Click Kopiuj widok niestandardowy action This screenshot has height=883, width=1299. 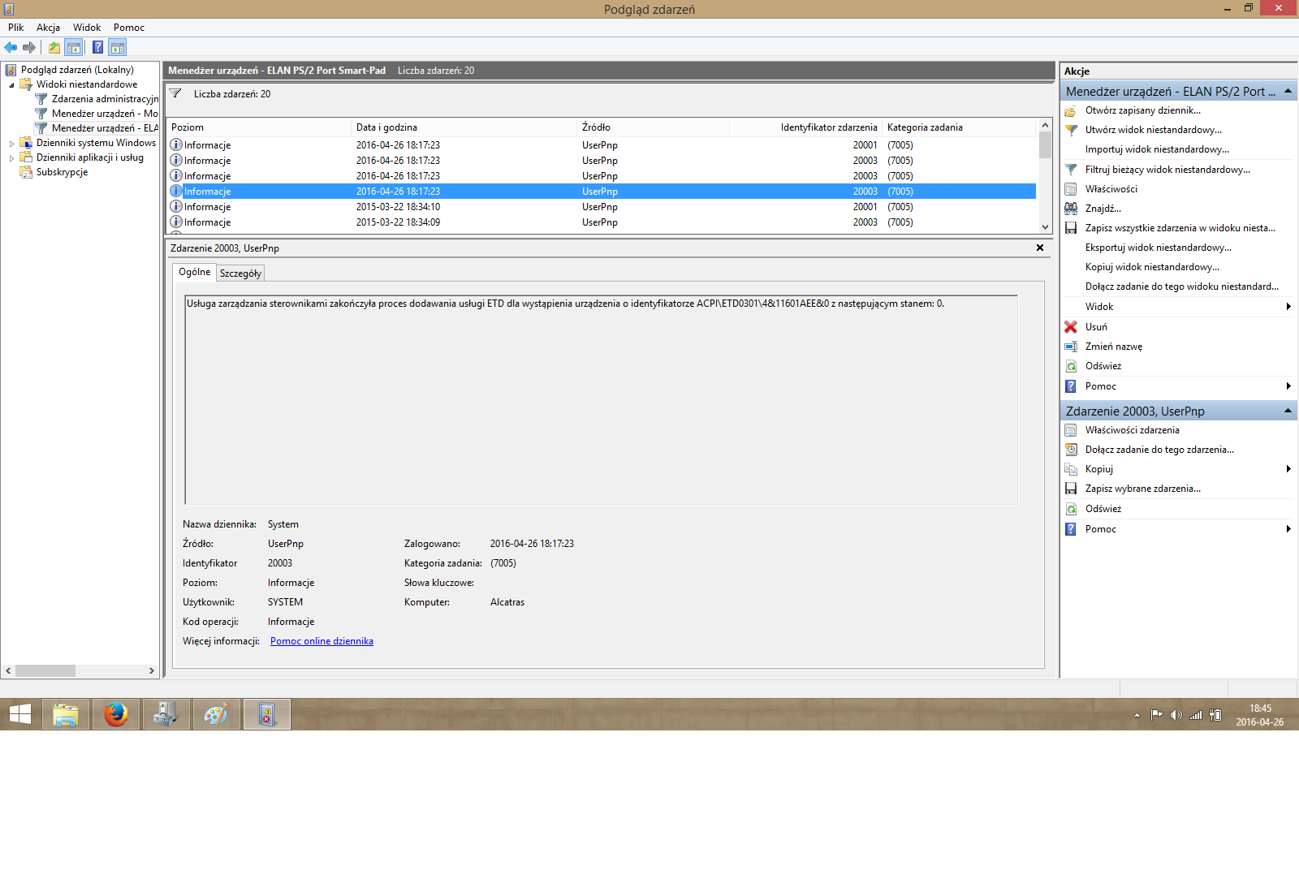[1152, 267]
